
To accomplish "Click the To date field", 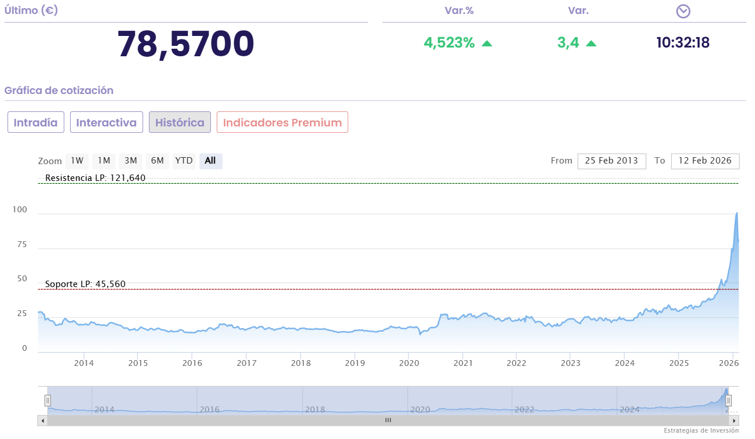I will [705, 161].
